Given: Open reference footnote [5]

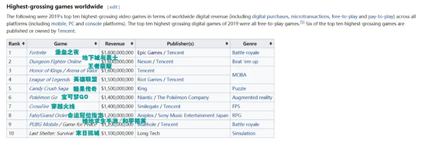Looking at the screenshot, I should (x=302, y=23).
